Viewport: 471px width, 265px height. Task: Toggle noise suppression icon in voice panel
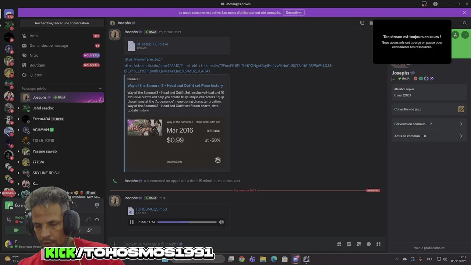(88, 219)
